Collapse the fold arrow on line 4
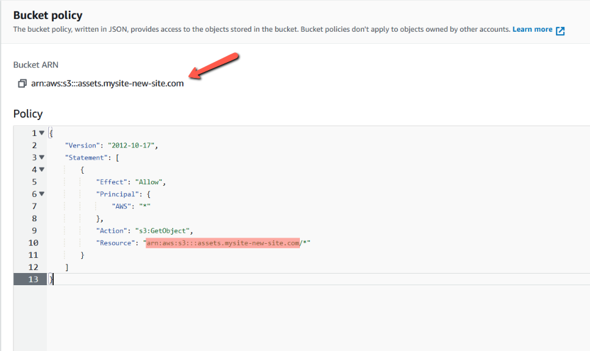This screenshot has height=351, width=590. click(x=42, y=169)
